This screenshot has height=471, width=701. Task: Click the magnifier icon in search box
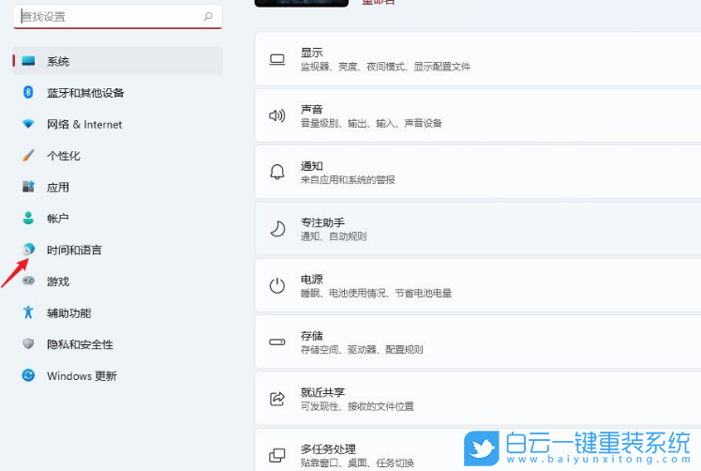pos(208,17)
